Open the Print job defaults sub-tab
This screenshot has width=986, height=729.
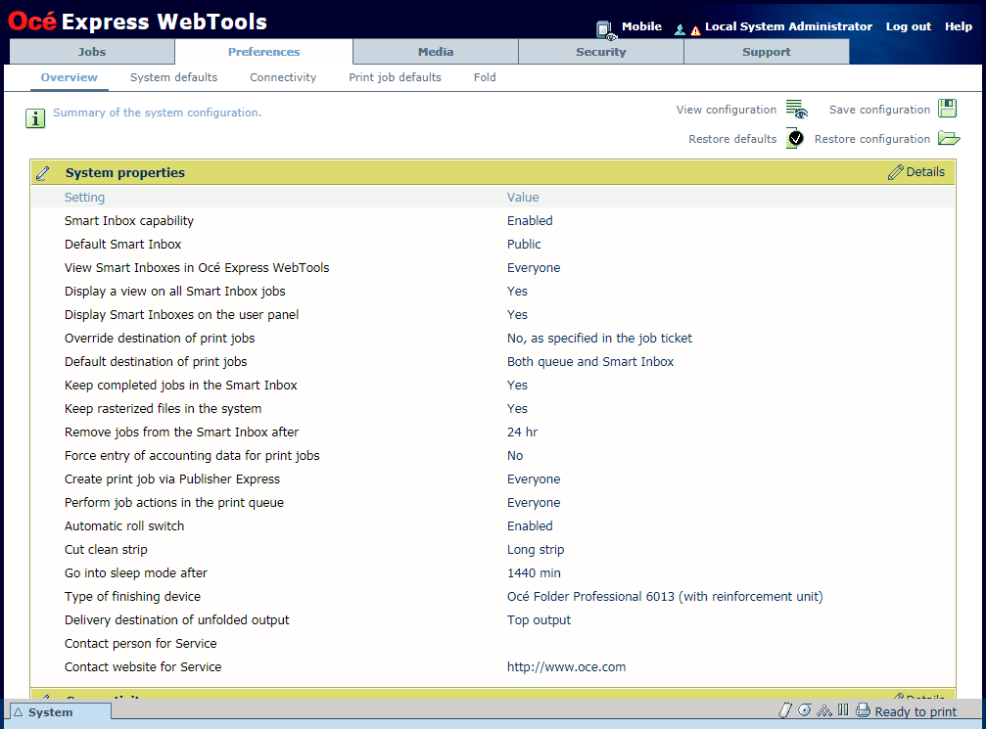(395, 77)
